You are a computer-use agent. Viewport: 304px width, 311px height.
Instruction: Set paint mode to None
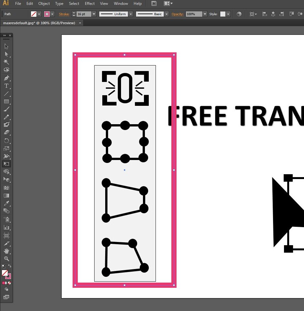click(9, 283)
